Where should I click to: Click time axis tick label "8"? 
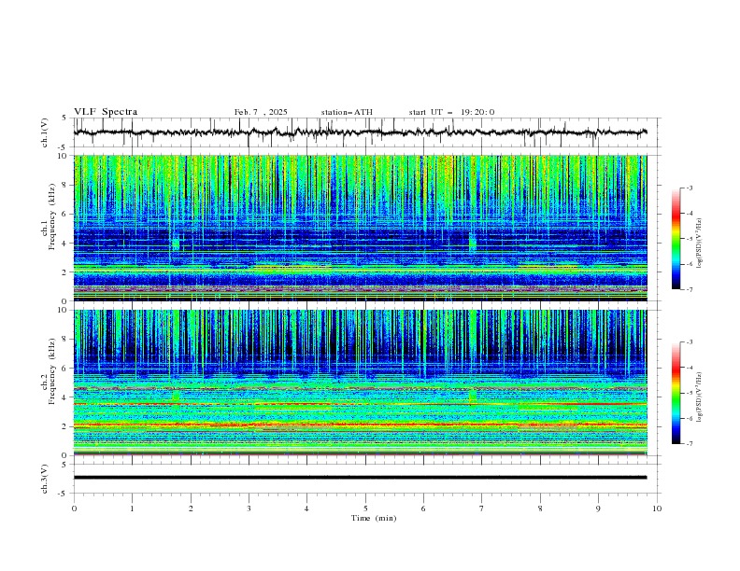click(x=540, y=508)
